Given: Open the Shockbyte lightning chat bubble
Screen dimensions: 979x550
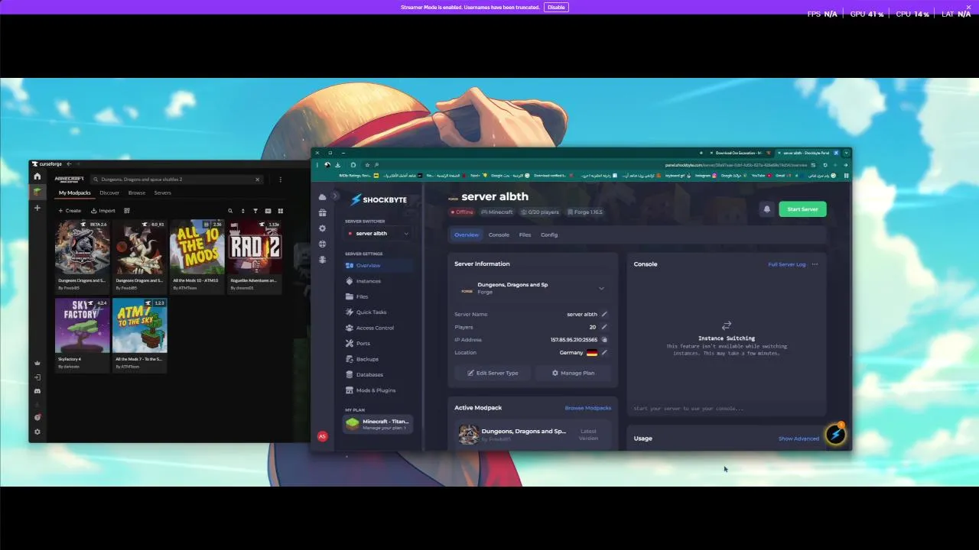Looking at the screenshot, I should pyautogui.click(x=835, y=435).
